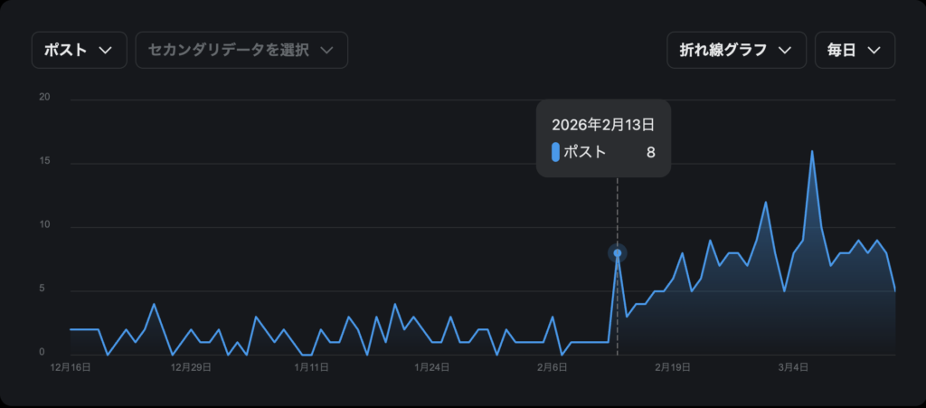Open the 折れ線グラフ chart type dropdown

[x=736, y=50]
